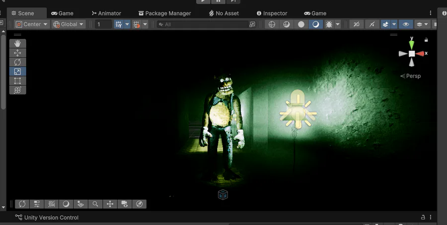447x225 pixels.
Task: Select the Rotate tool
Action: point(17,62)
